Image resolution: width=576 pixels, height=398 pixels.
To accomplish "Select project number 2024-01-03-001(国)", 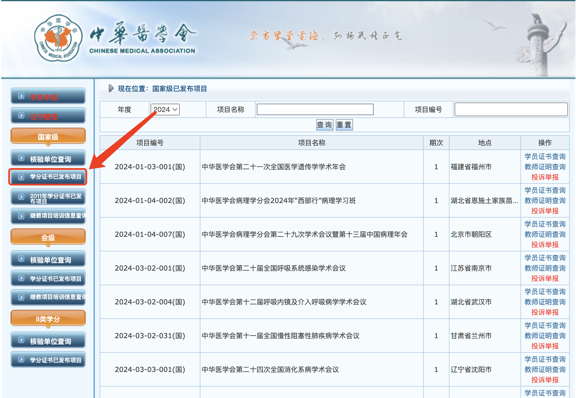I will pos(150,167).
